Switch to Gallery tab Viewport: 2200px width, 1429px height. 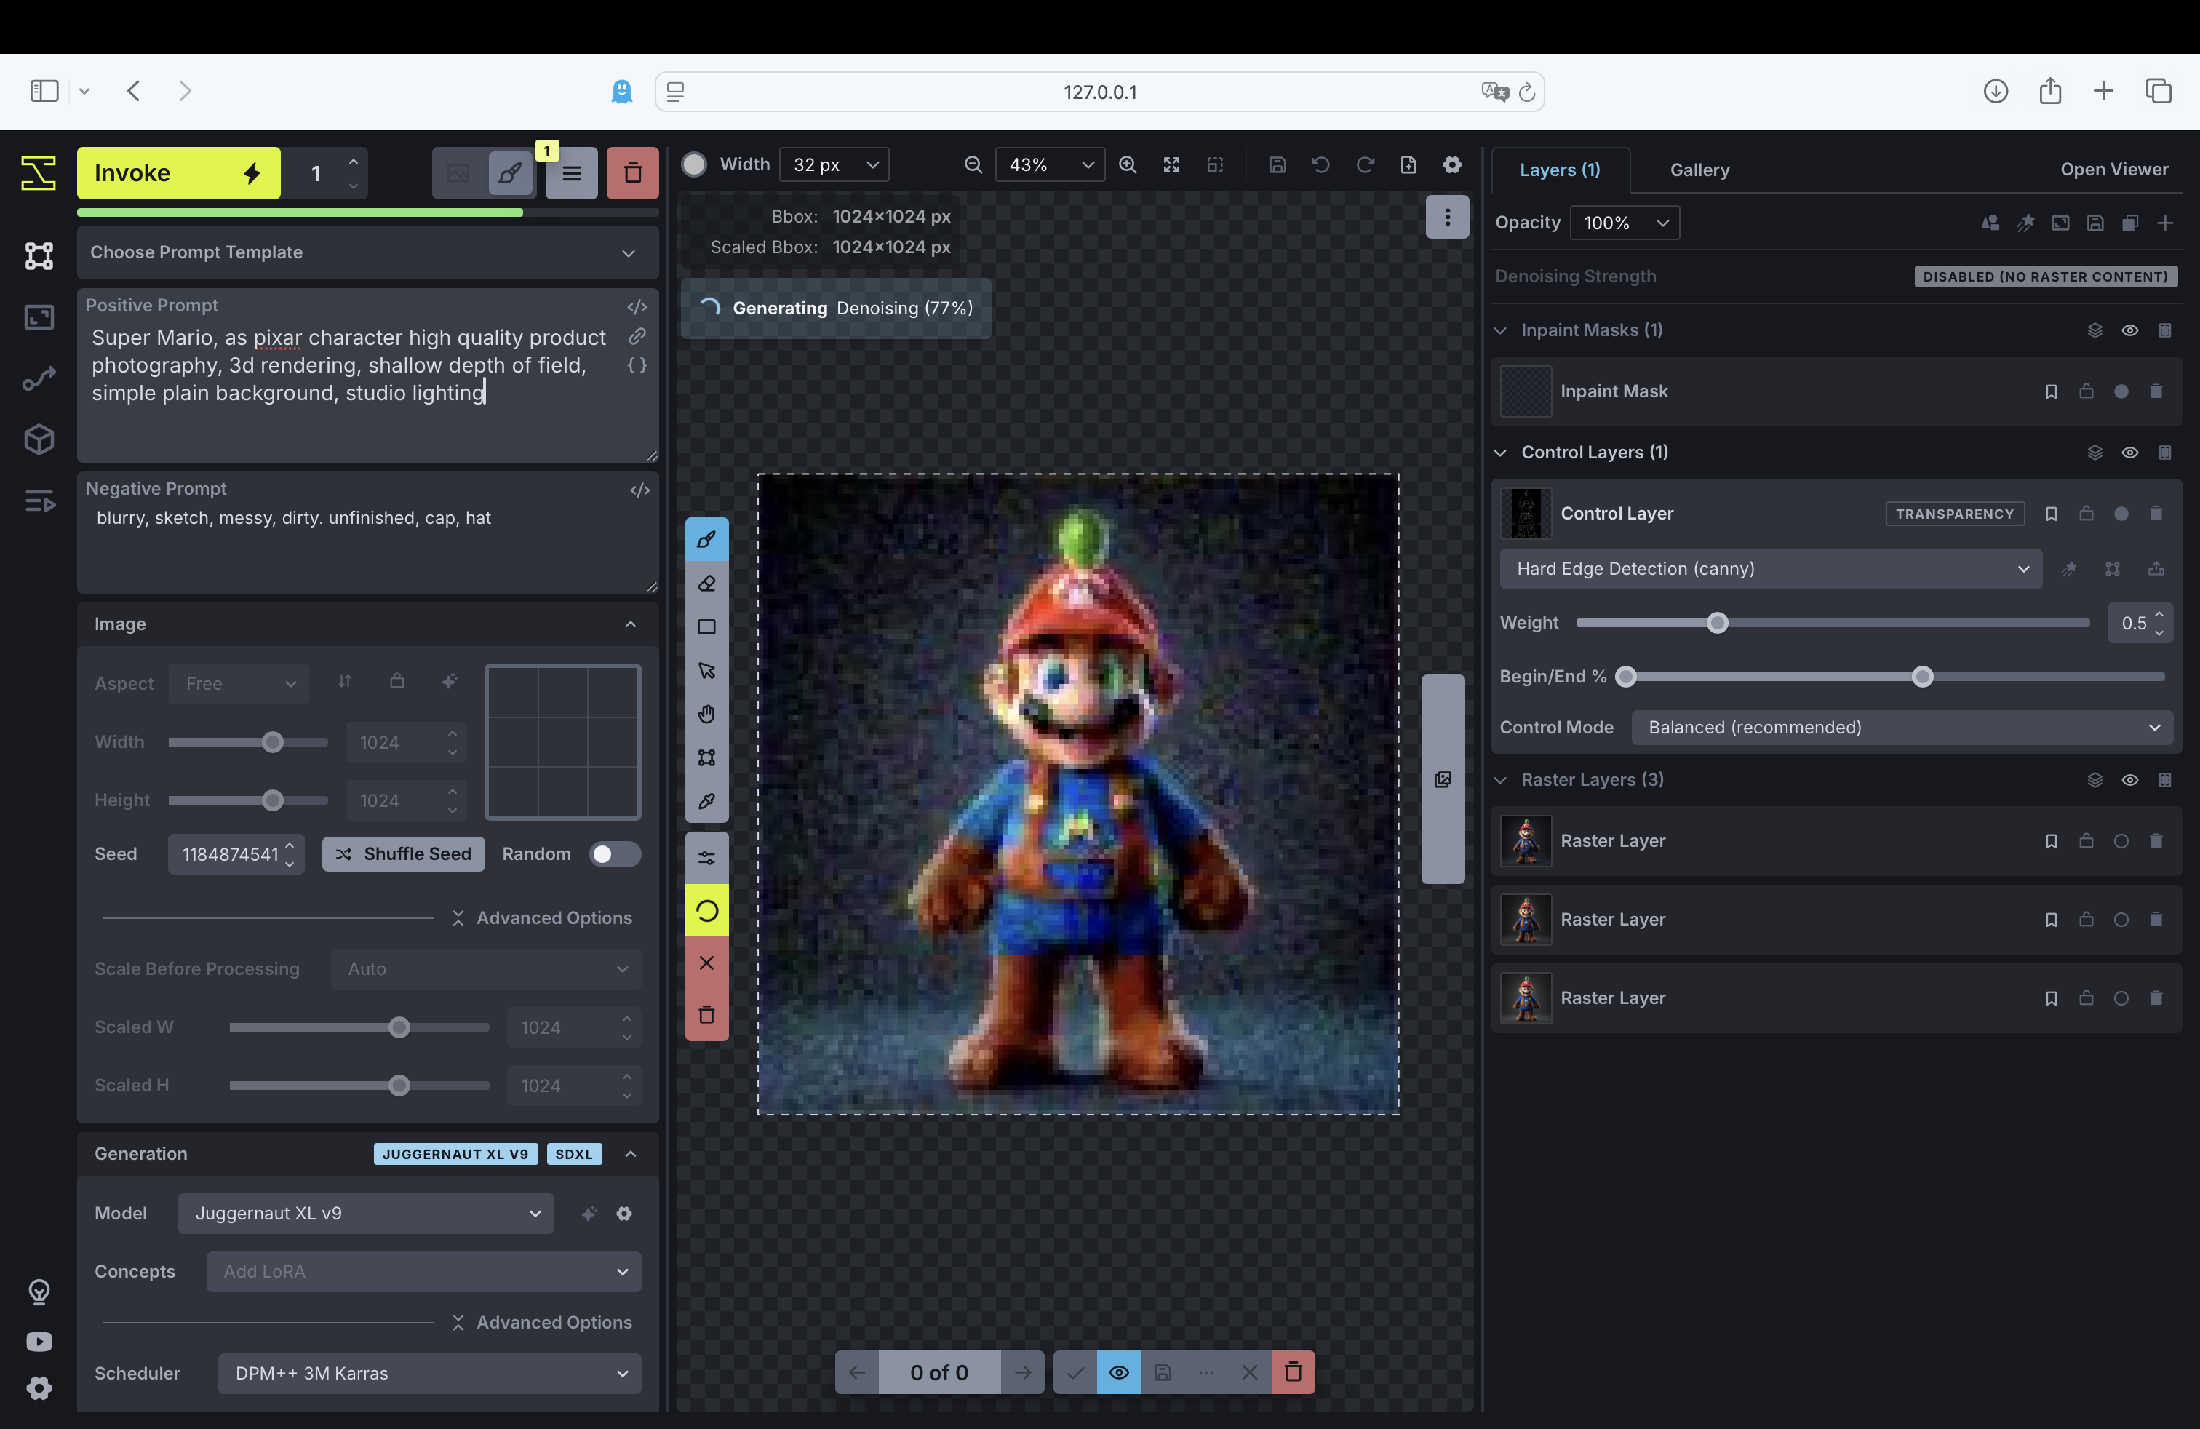(1699, 170)
